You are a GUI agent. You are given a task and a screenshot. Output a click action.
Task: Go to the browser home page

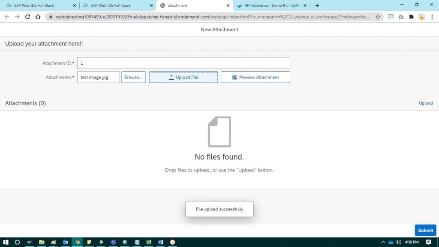pyautogui.click(x=38, y=17)
